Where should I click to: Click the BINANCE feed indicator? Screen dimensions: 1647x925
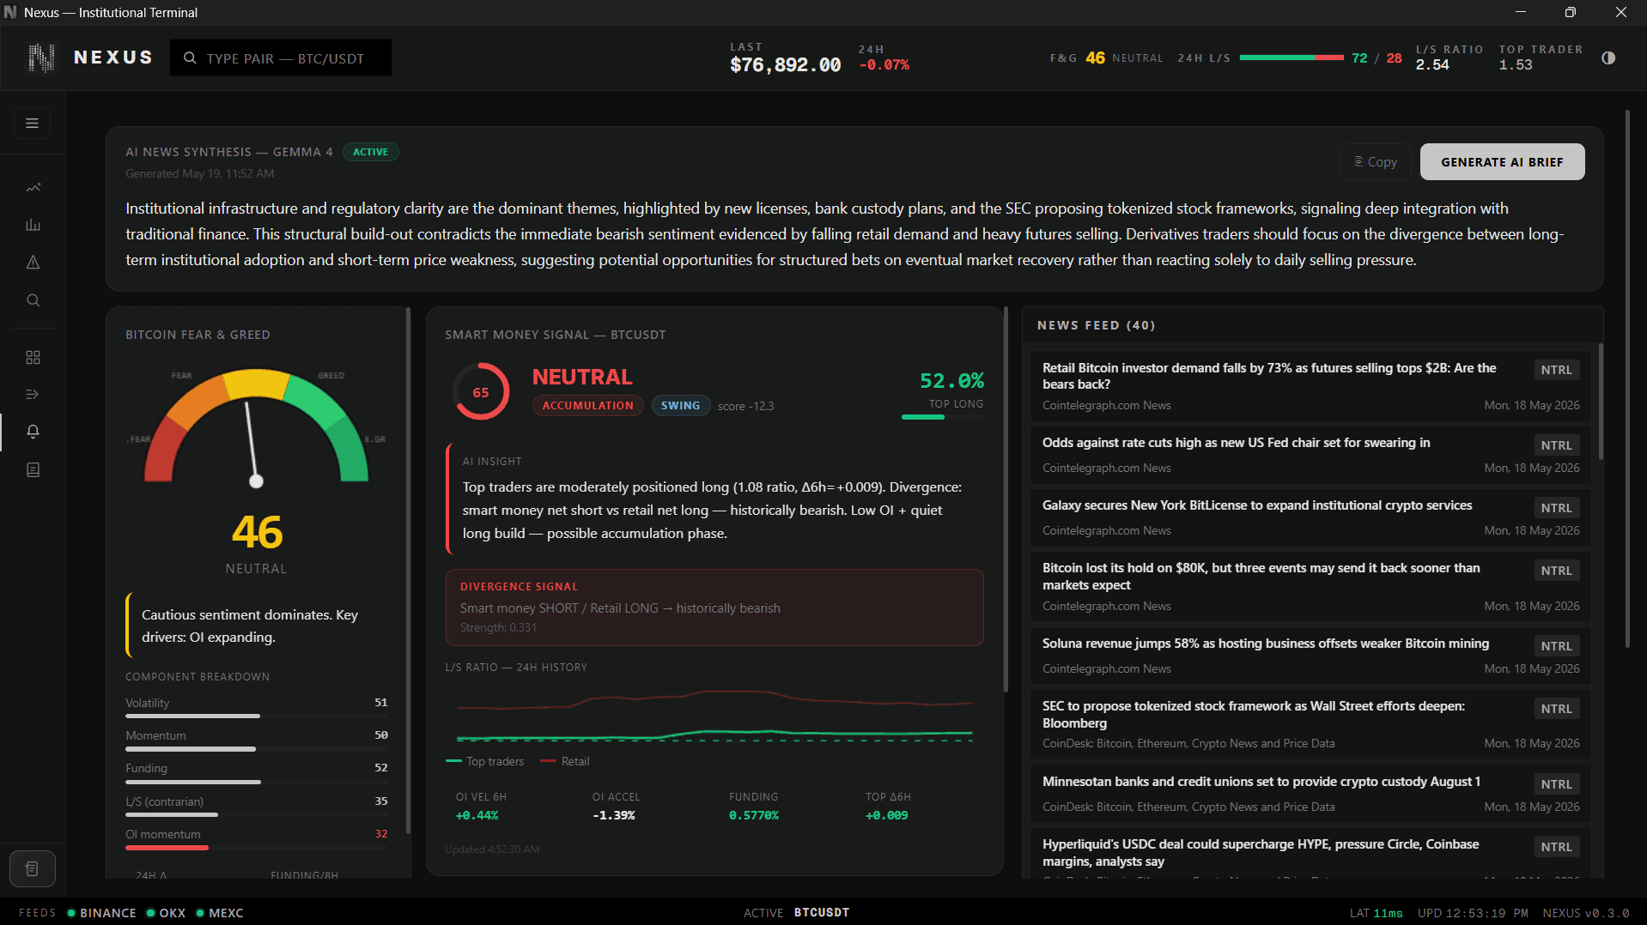[102, 913]
